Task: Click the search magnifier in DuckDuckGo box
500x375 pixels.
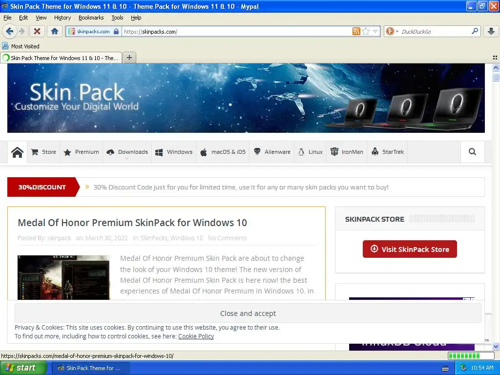Action: 475,31
